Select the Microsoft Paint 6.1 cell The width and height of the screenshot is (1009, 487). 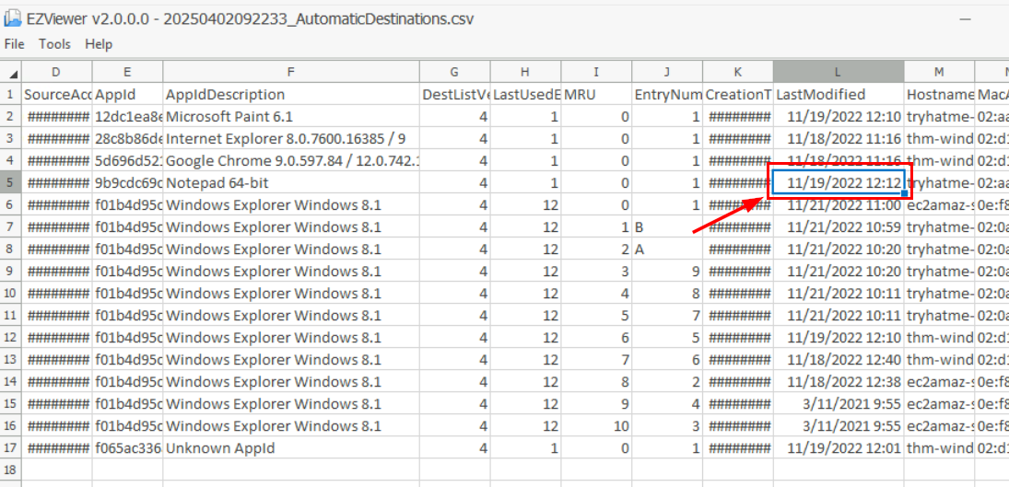pos(291,117)
